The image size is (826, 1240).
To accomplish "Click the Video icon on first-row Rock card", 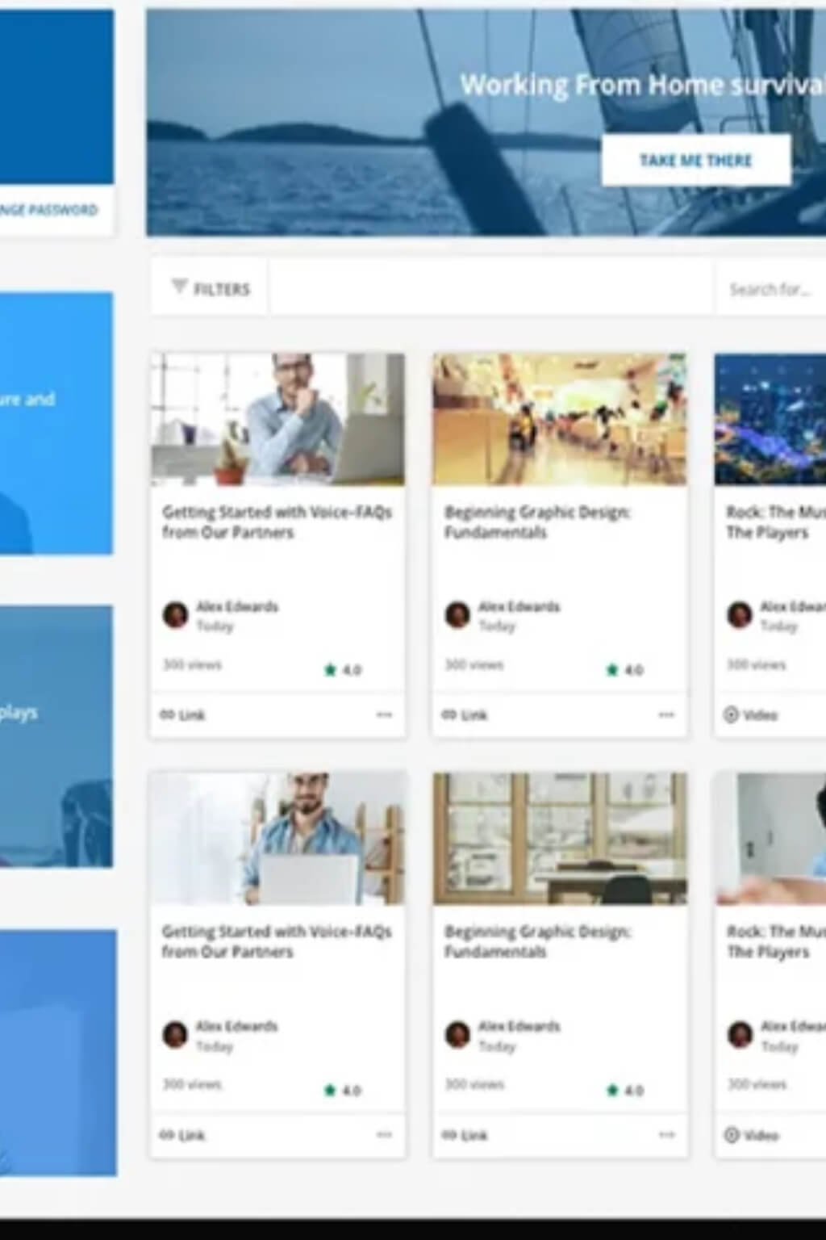I will pos(732,714).
